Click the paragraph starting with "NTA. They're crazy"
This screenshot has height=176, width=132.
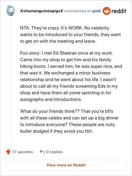click(x=70, y=34)
